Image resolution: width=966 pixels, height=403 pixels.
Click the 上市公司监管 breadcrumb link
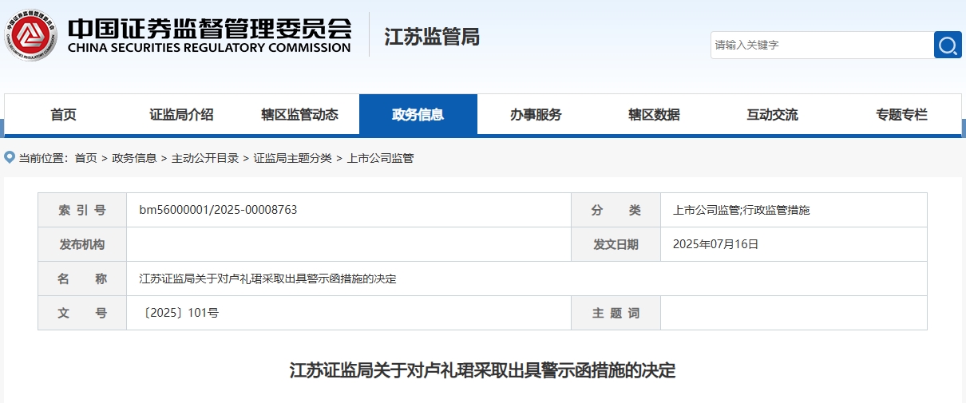pos(380,158)
